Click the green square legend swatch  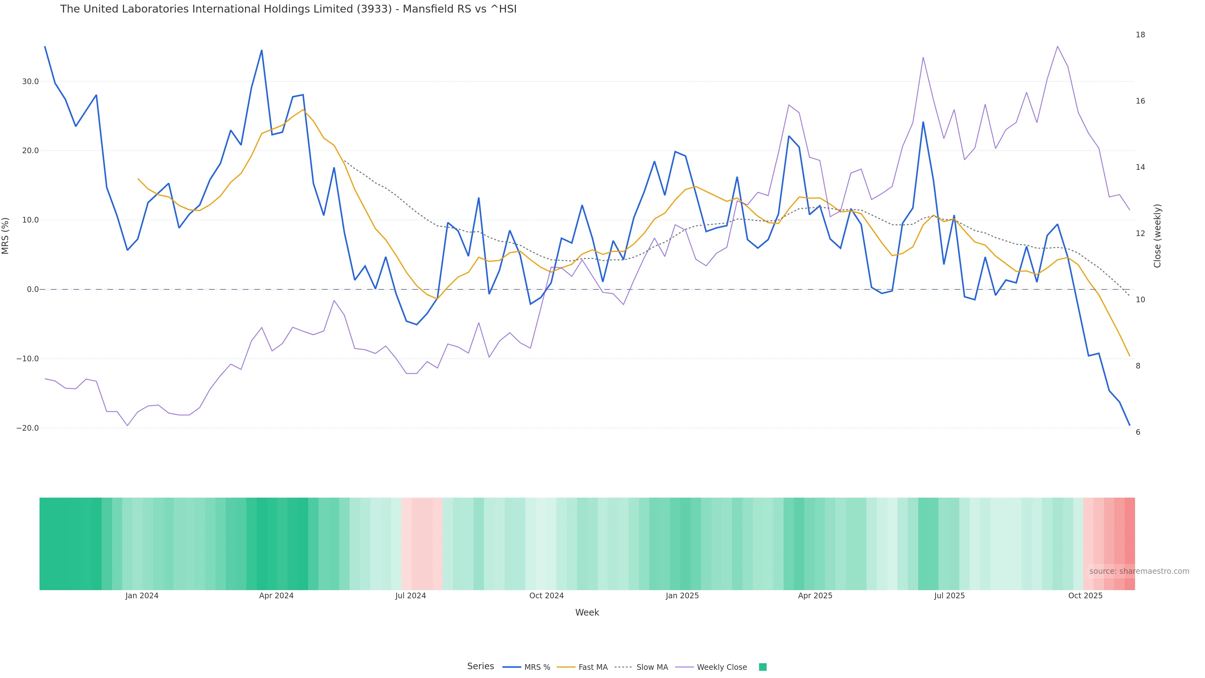tap(763, 667)
